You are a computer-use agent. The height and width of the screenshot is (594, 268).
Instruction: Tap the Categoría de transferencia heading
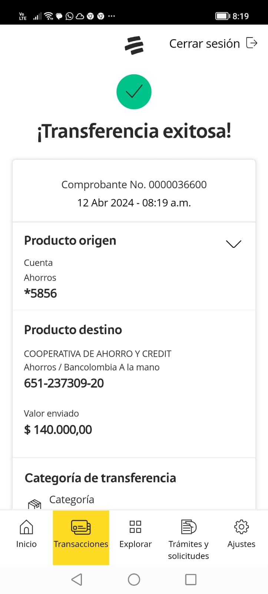pos(100,478)
